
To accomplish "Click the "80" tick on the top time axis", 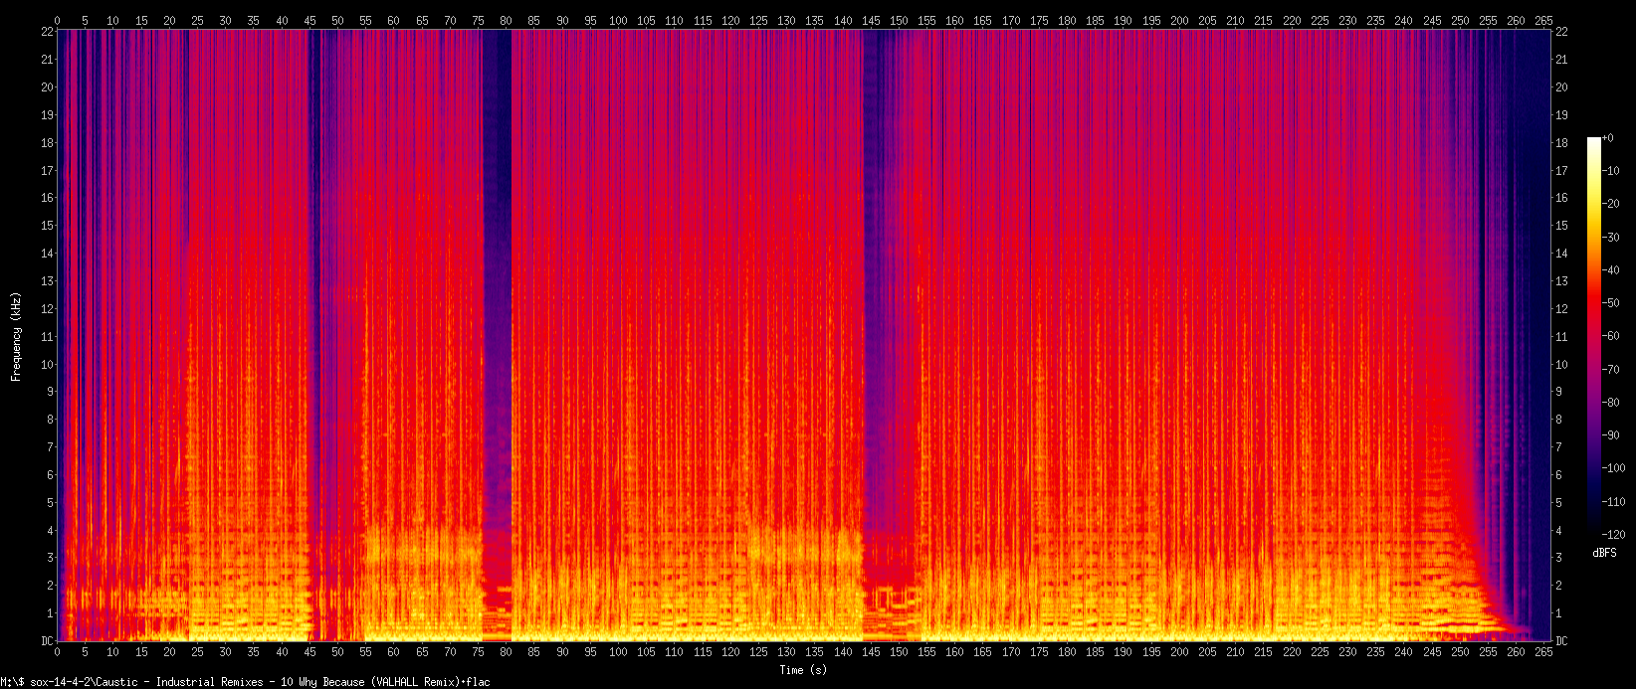I will [507, 20].
